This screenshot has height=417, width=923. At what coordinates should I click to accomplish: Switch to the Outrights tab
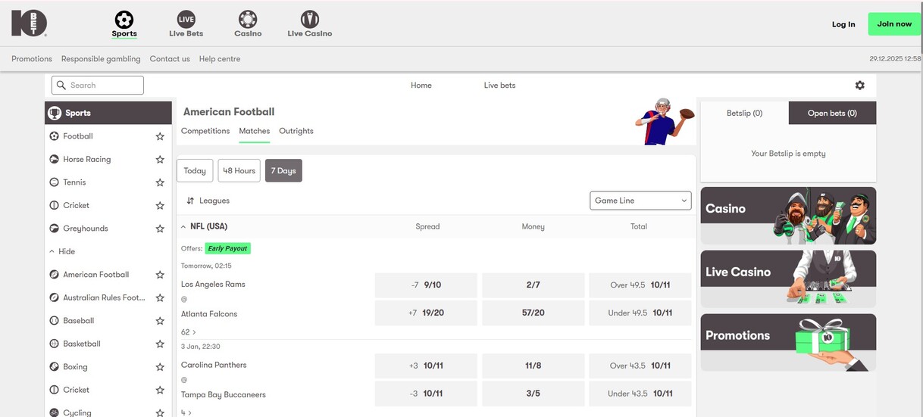pos(296,131)
